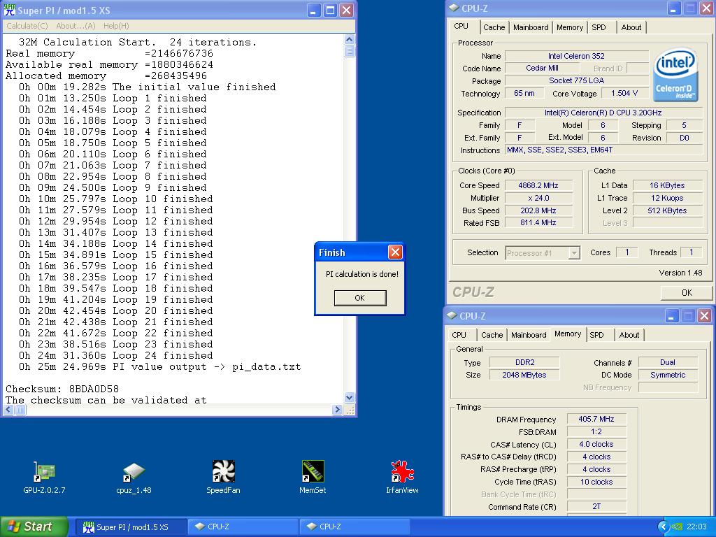Click the Core Speed value 4868.2 MHz
Viewport: 716px width, 537px height.
click(538, 185)
